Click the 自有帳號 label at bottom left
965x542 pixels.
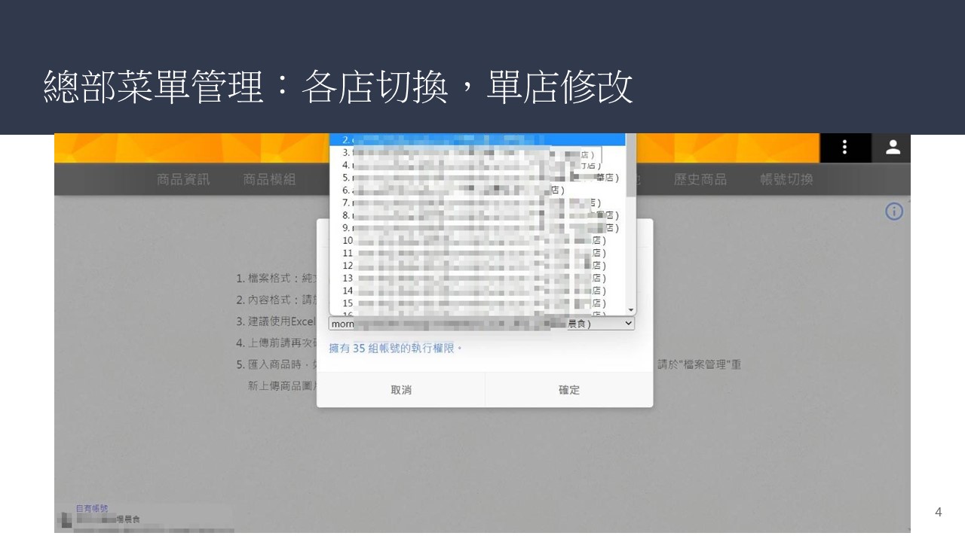pos(91,509)
